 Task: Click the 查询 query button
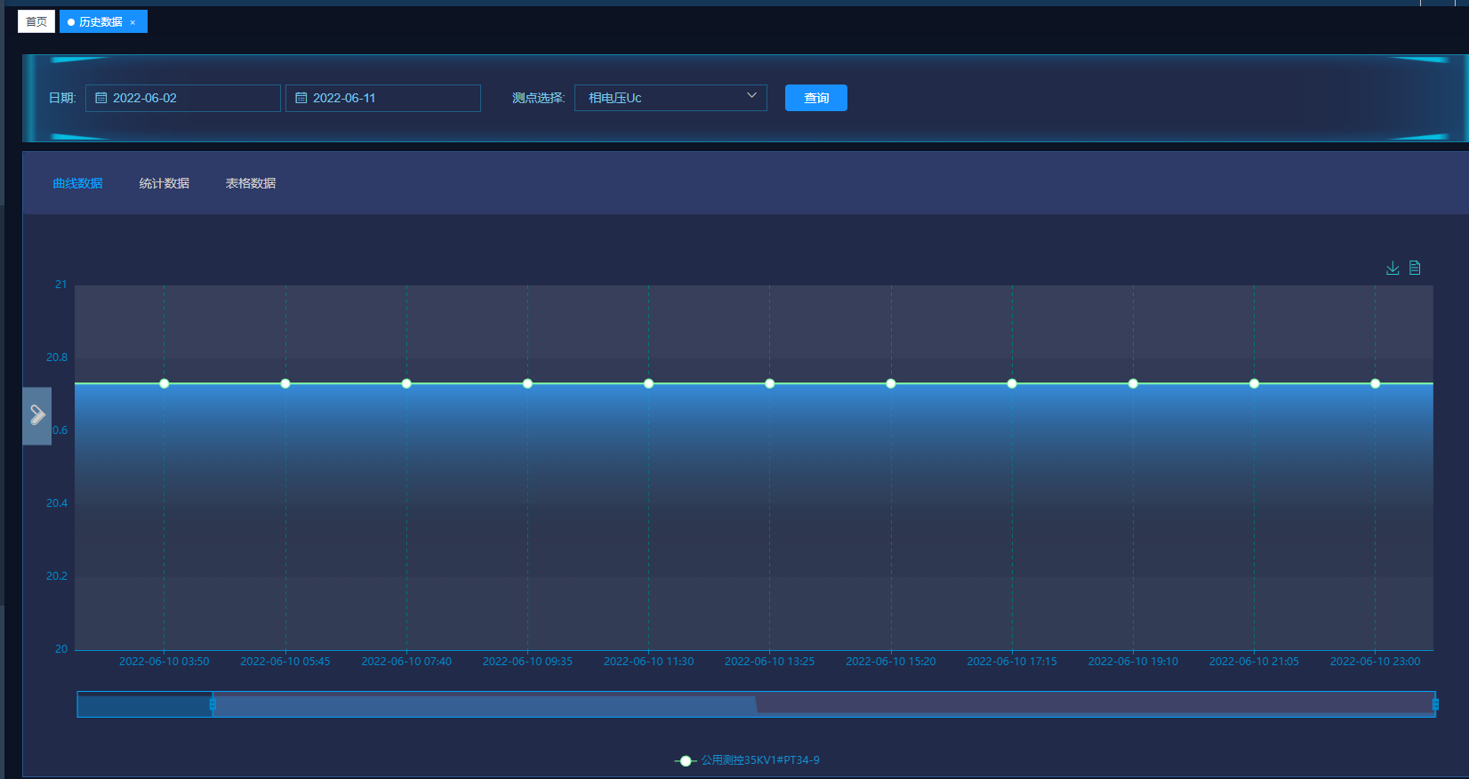(815, 98)
